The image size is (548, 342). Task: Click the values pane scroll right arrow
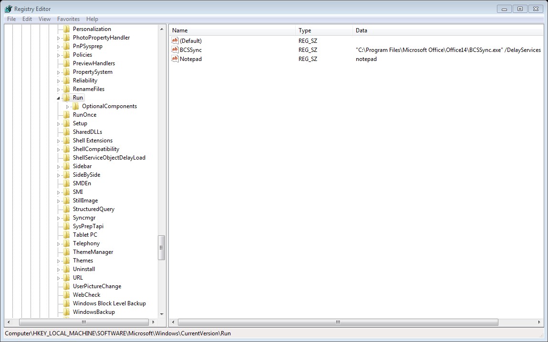click(x=539, y=322)
